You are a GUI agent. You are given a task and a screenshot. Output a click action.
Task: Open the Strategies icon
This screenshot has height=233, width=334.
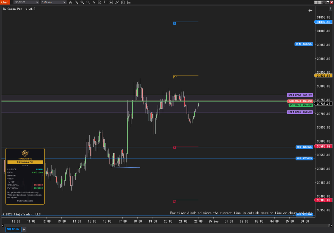click(123, 2)
